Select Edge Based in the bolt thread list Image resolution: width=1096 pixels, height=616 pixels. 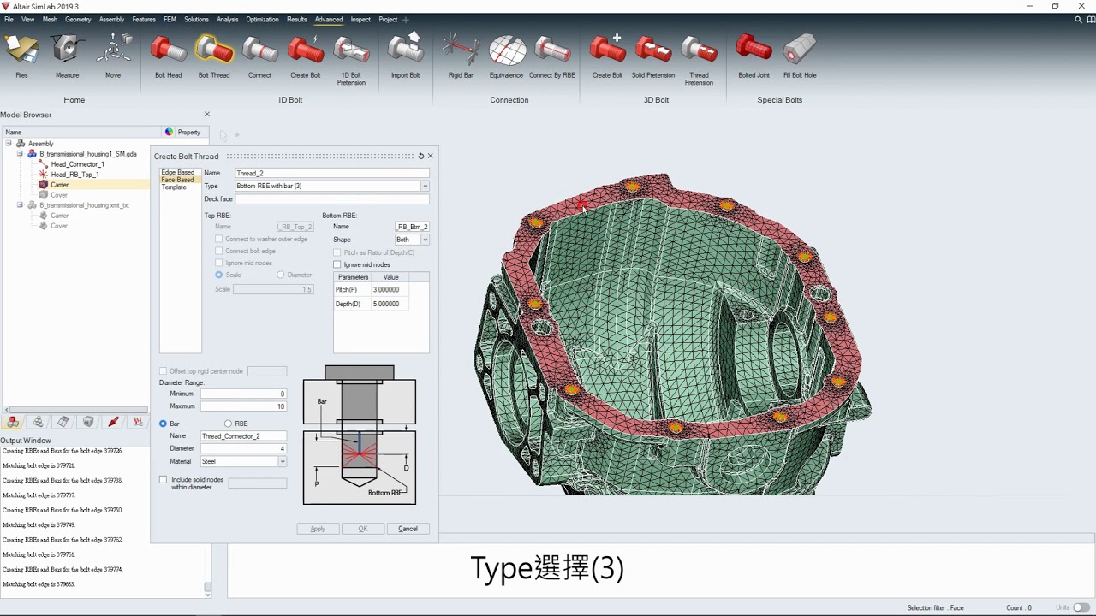tap(178, 173)
